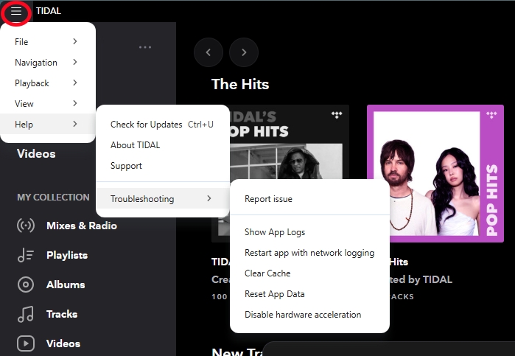Open the Navigation menu item
This screenshot has height=356, width=515.
click(48, 63)
